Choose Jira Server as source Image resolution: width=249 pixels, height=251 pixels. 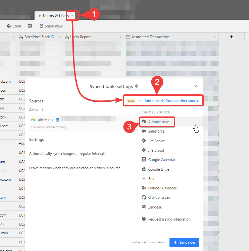(x=170, y=141)
